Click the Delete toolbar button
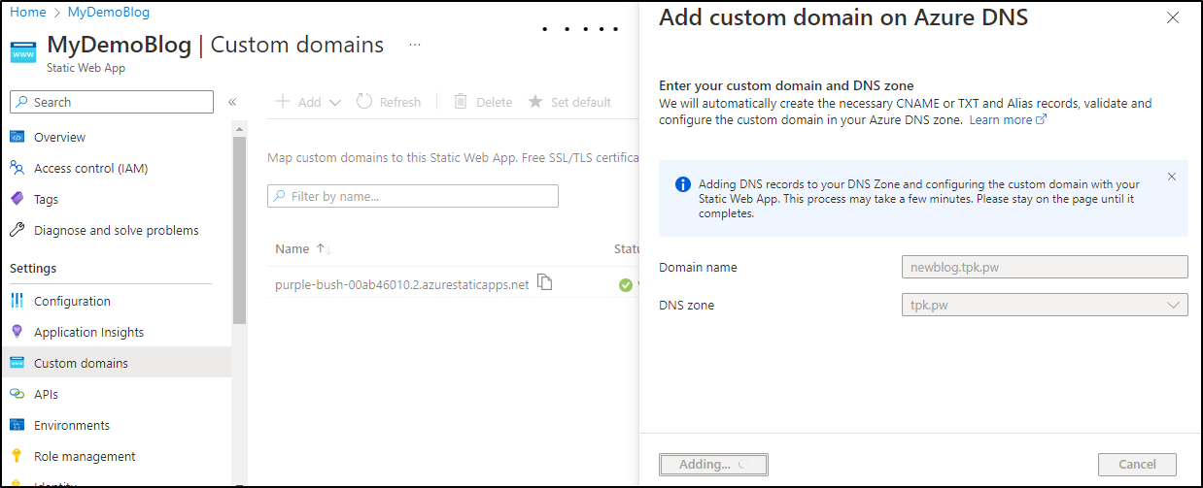 pyautogui.click(x=483, y=102)
